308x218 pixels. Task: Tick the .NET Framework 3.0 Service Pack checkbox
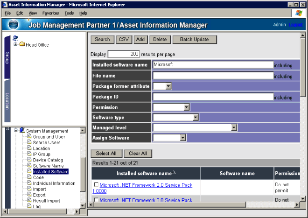click(x=96, y=200)
